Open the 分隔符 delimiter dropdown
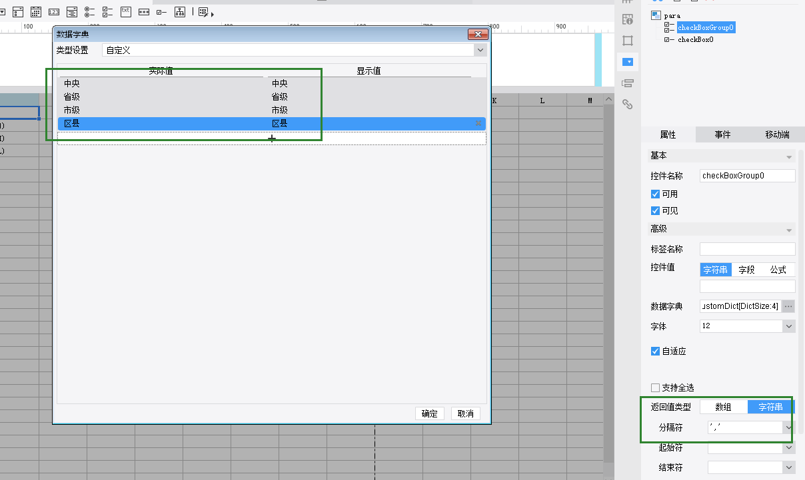Viewport: 805px width, 480px height. point(789,427)
